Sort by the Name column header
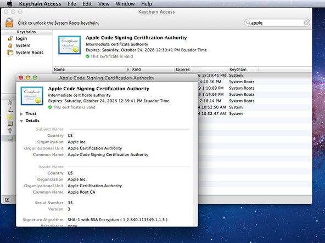The width and height of the screenshot is (325, 243). [92, 70]
